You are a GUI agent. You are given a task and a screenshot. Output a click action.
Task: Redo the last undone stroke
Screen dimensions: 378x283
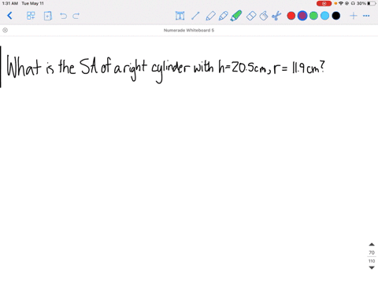[76, 16]
